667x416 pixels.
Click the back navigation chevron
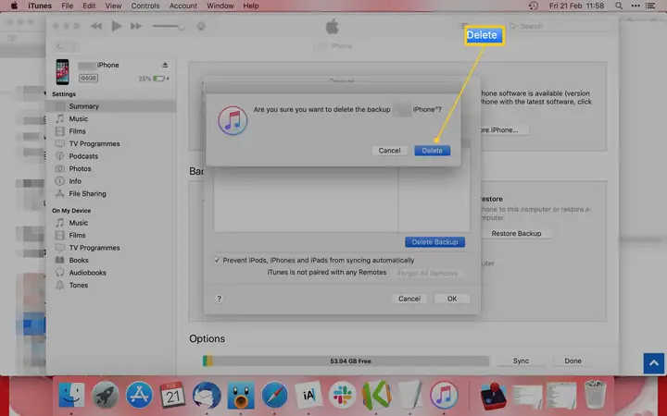point(59,46)
